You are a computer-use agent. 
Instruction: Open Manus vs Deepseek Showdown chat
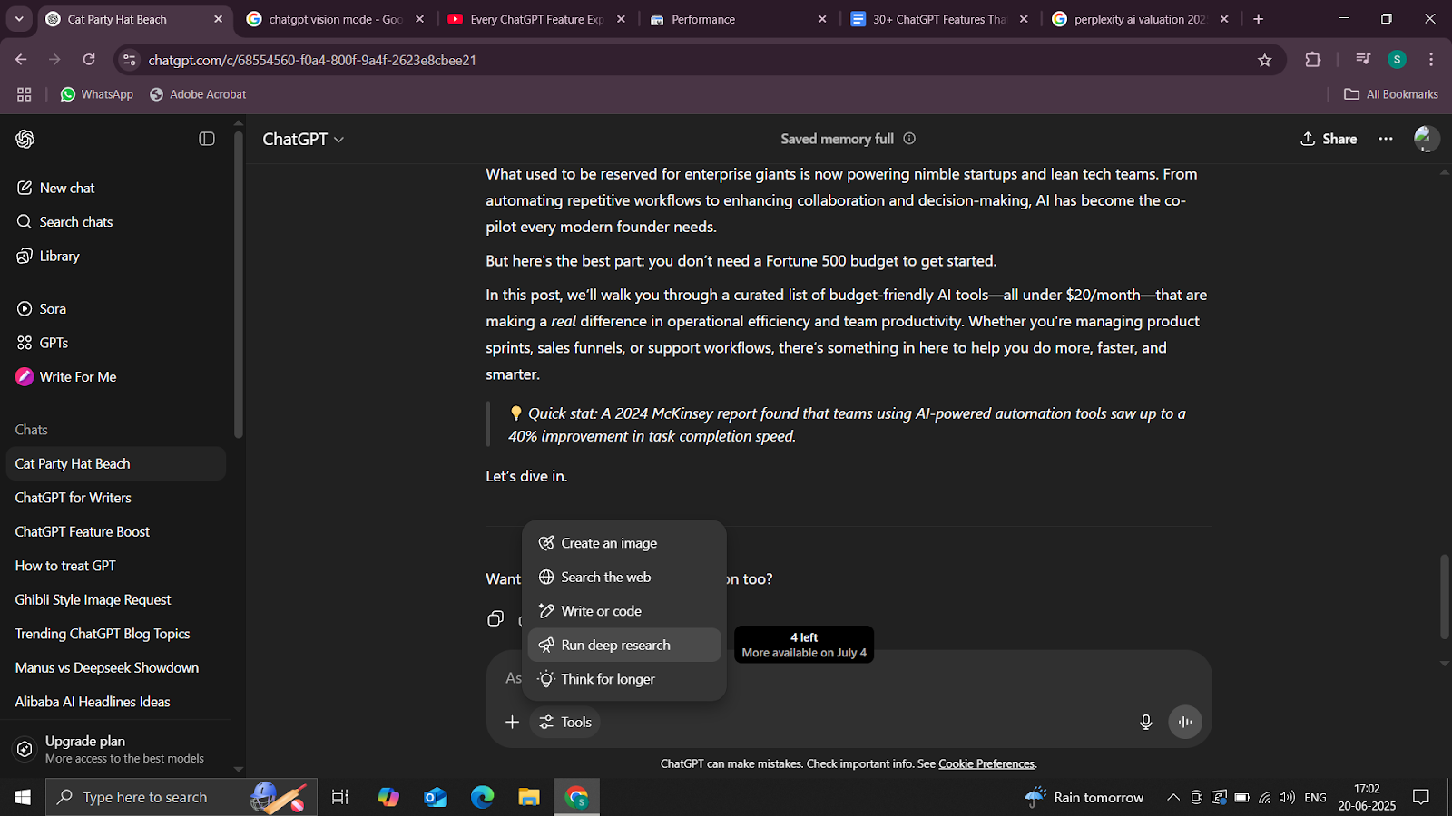(x=116, y=667)
